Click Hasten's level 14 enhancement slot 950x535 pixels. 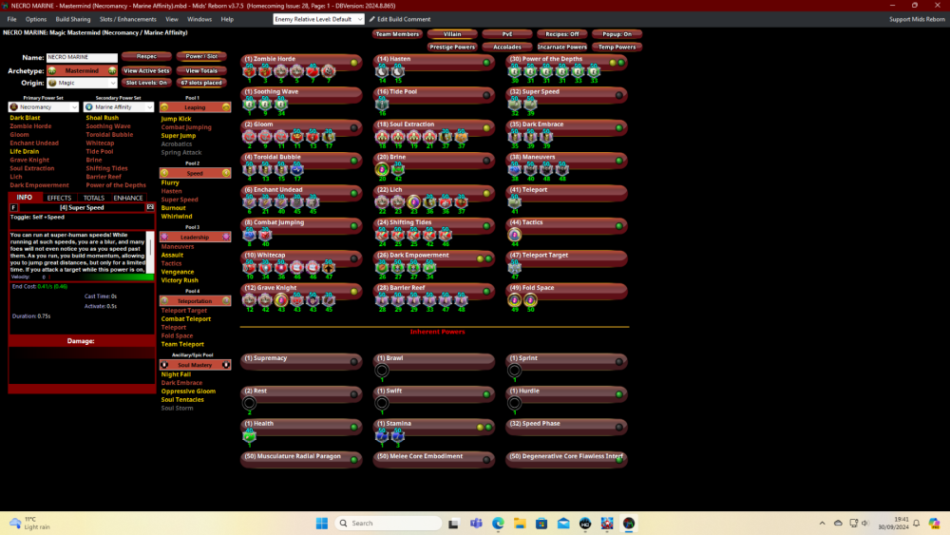tap(382, 72)
